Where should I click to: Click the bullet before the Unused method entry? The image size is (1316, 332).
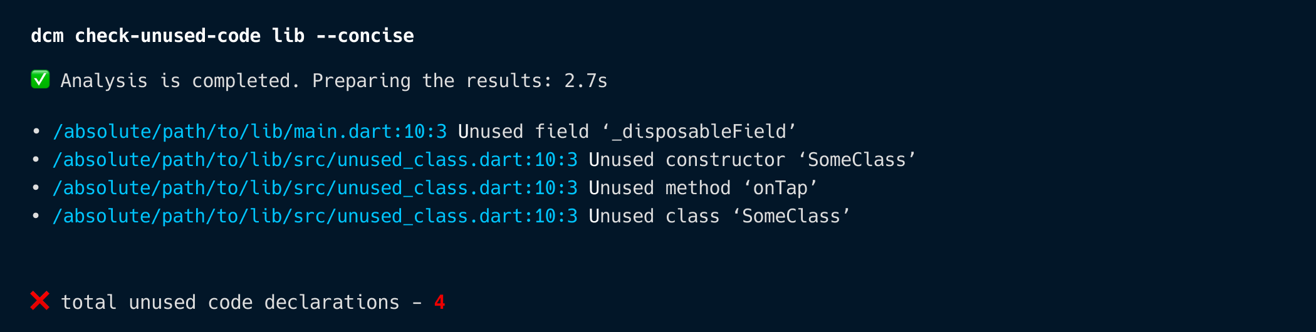coord(36,188)
